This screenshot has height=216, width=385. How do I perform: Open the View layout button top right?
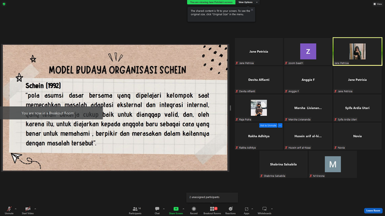[x=378, y=4]
